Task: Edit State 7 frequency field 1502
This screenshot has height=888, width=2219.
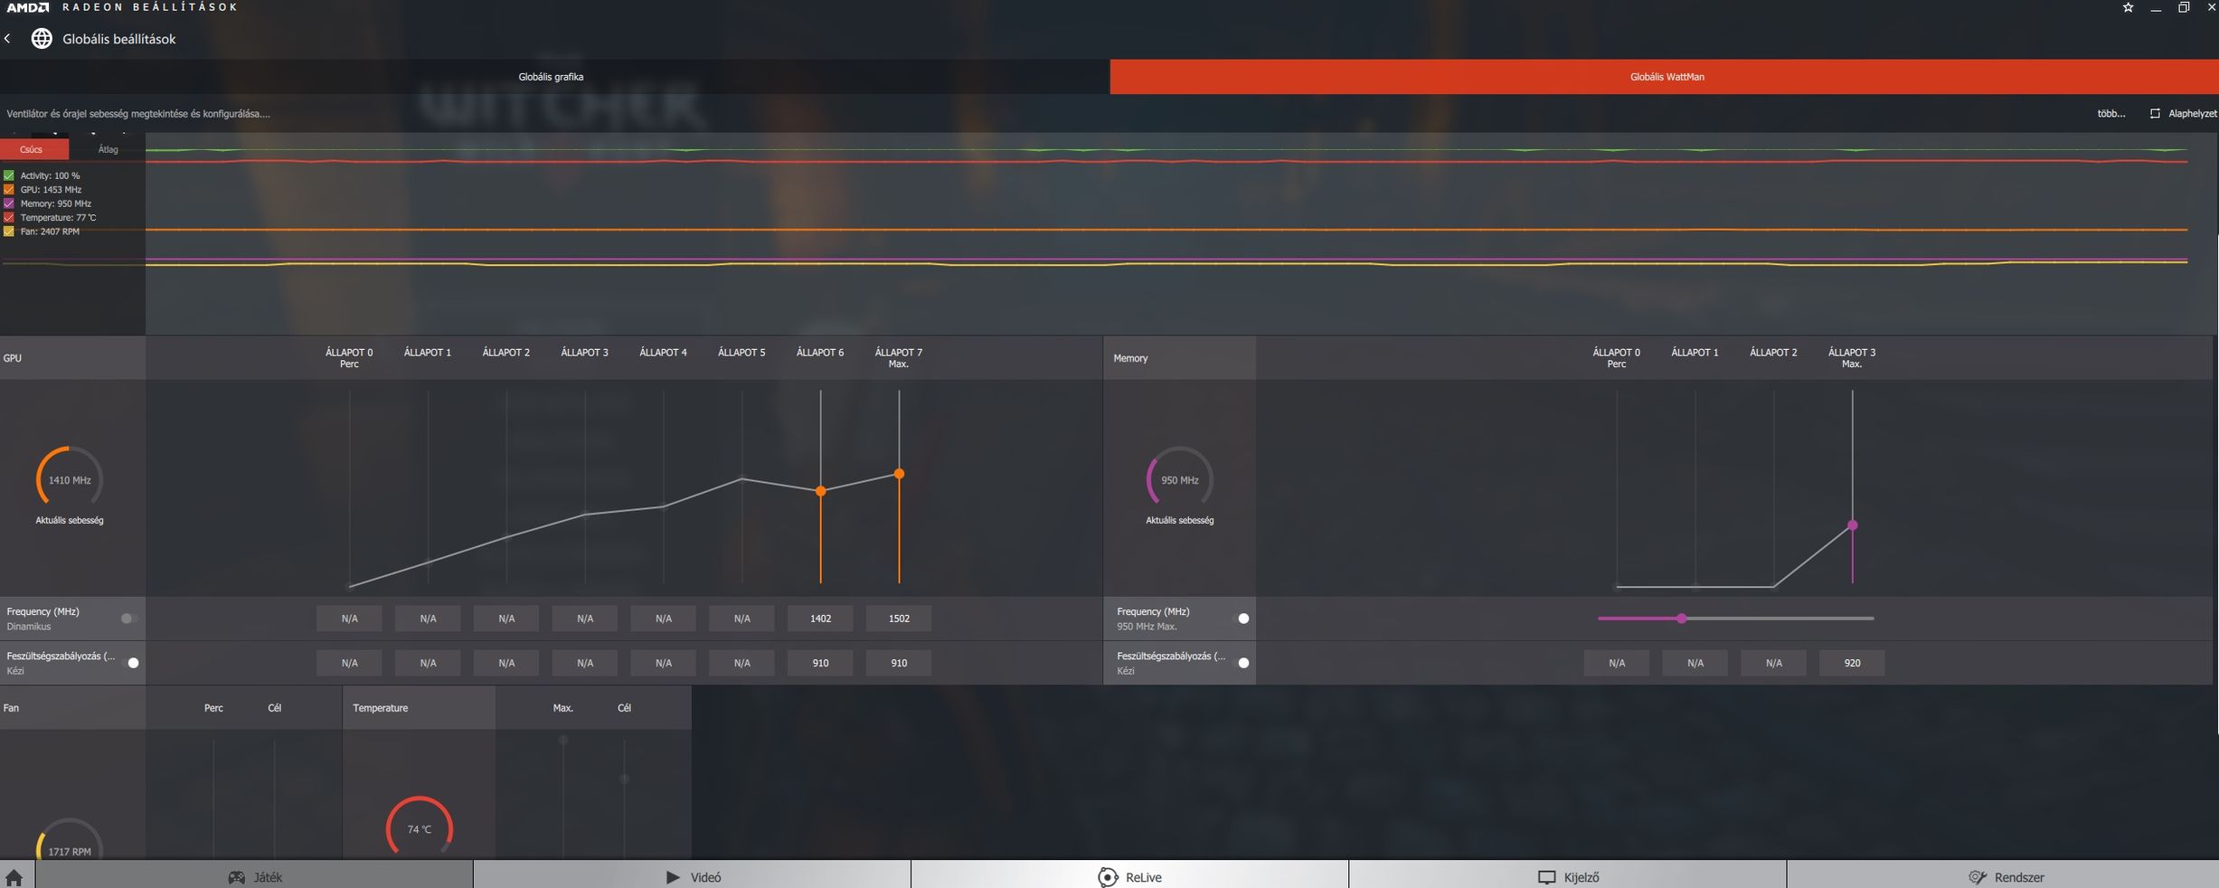Action: (899, 619)
